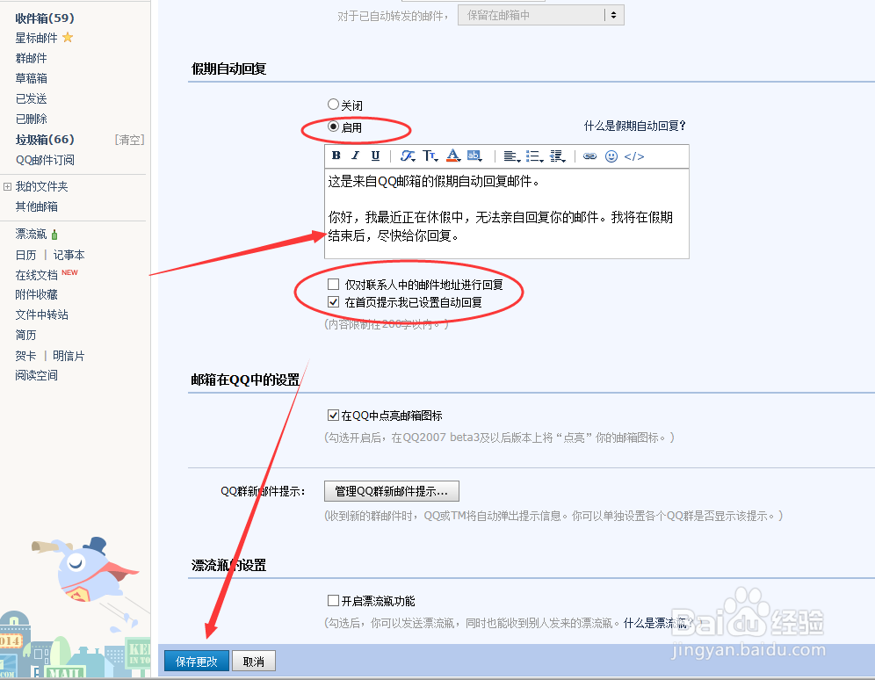Open 简历 from the sidebar

click(25, 335)
